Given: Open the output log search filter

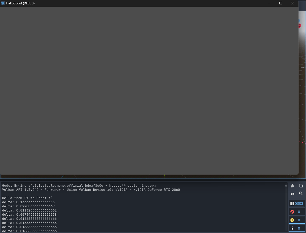Looking at the screenshot, I should (x=301, y=193).
